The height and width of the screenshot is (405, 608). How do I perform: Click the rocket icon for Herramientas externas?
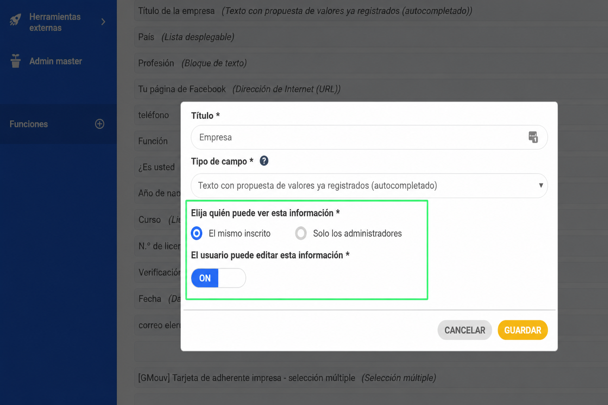click(15, 20)
